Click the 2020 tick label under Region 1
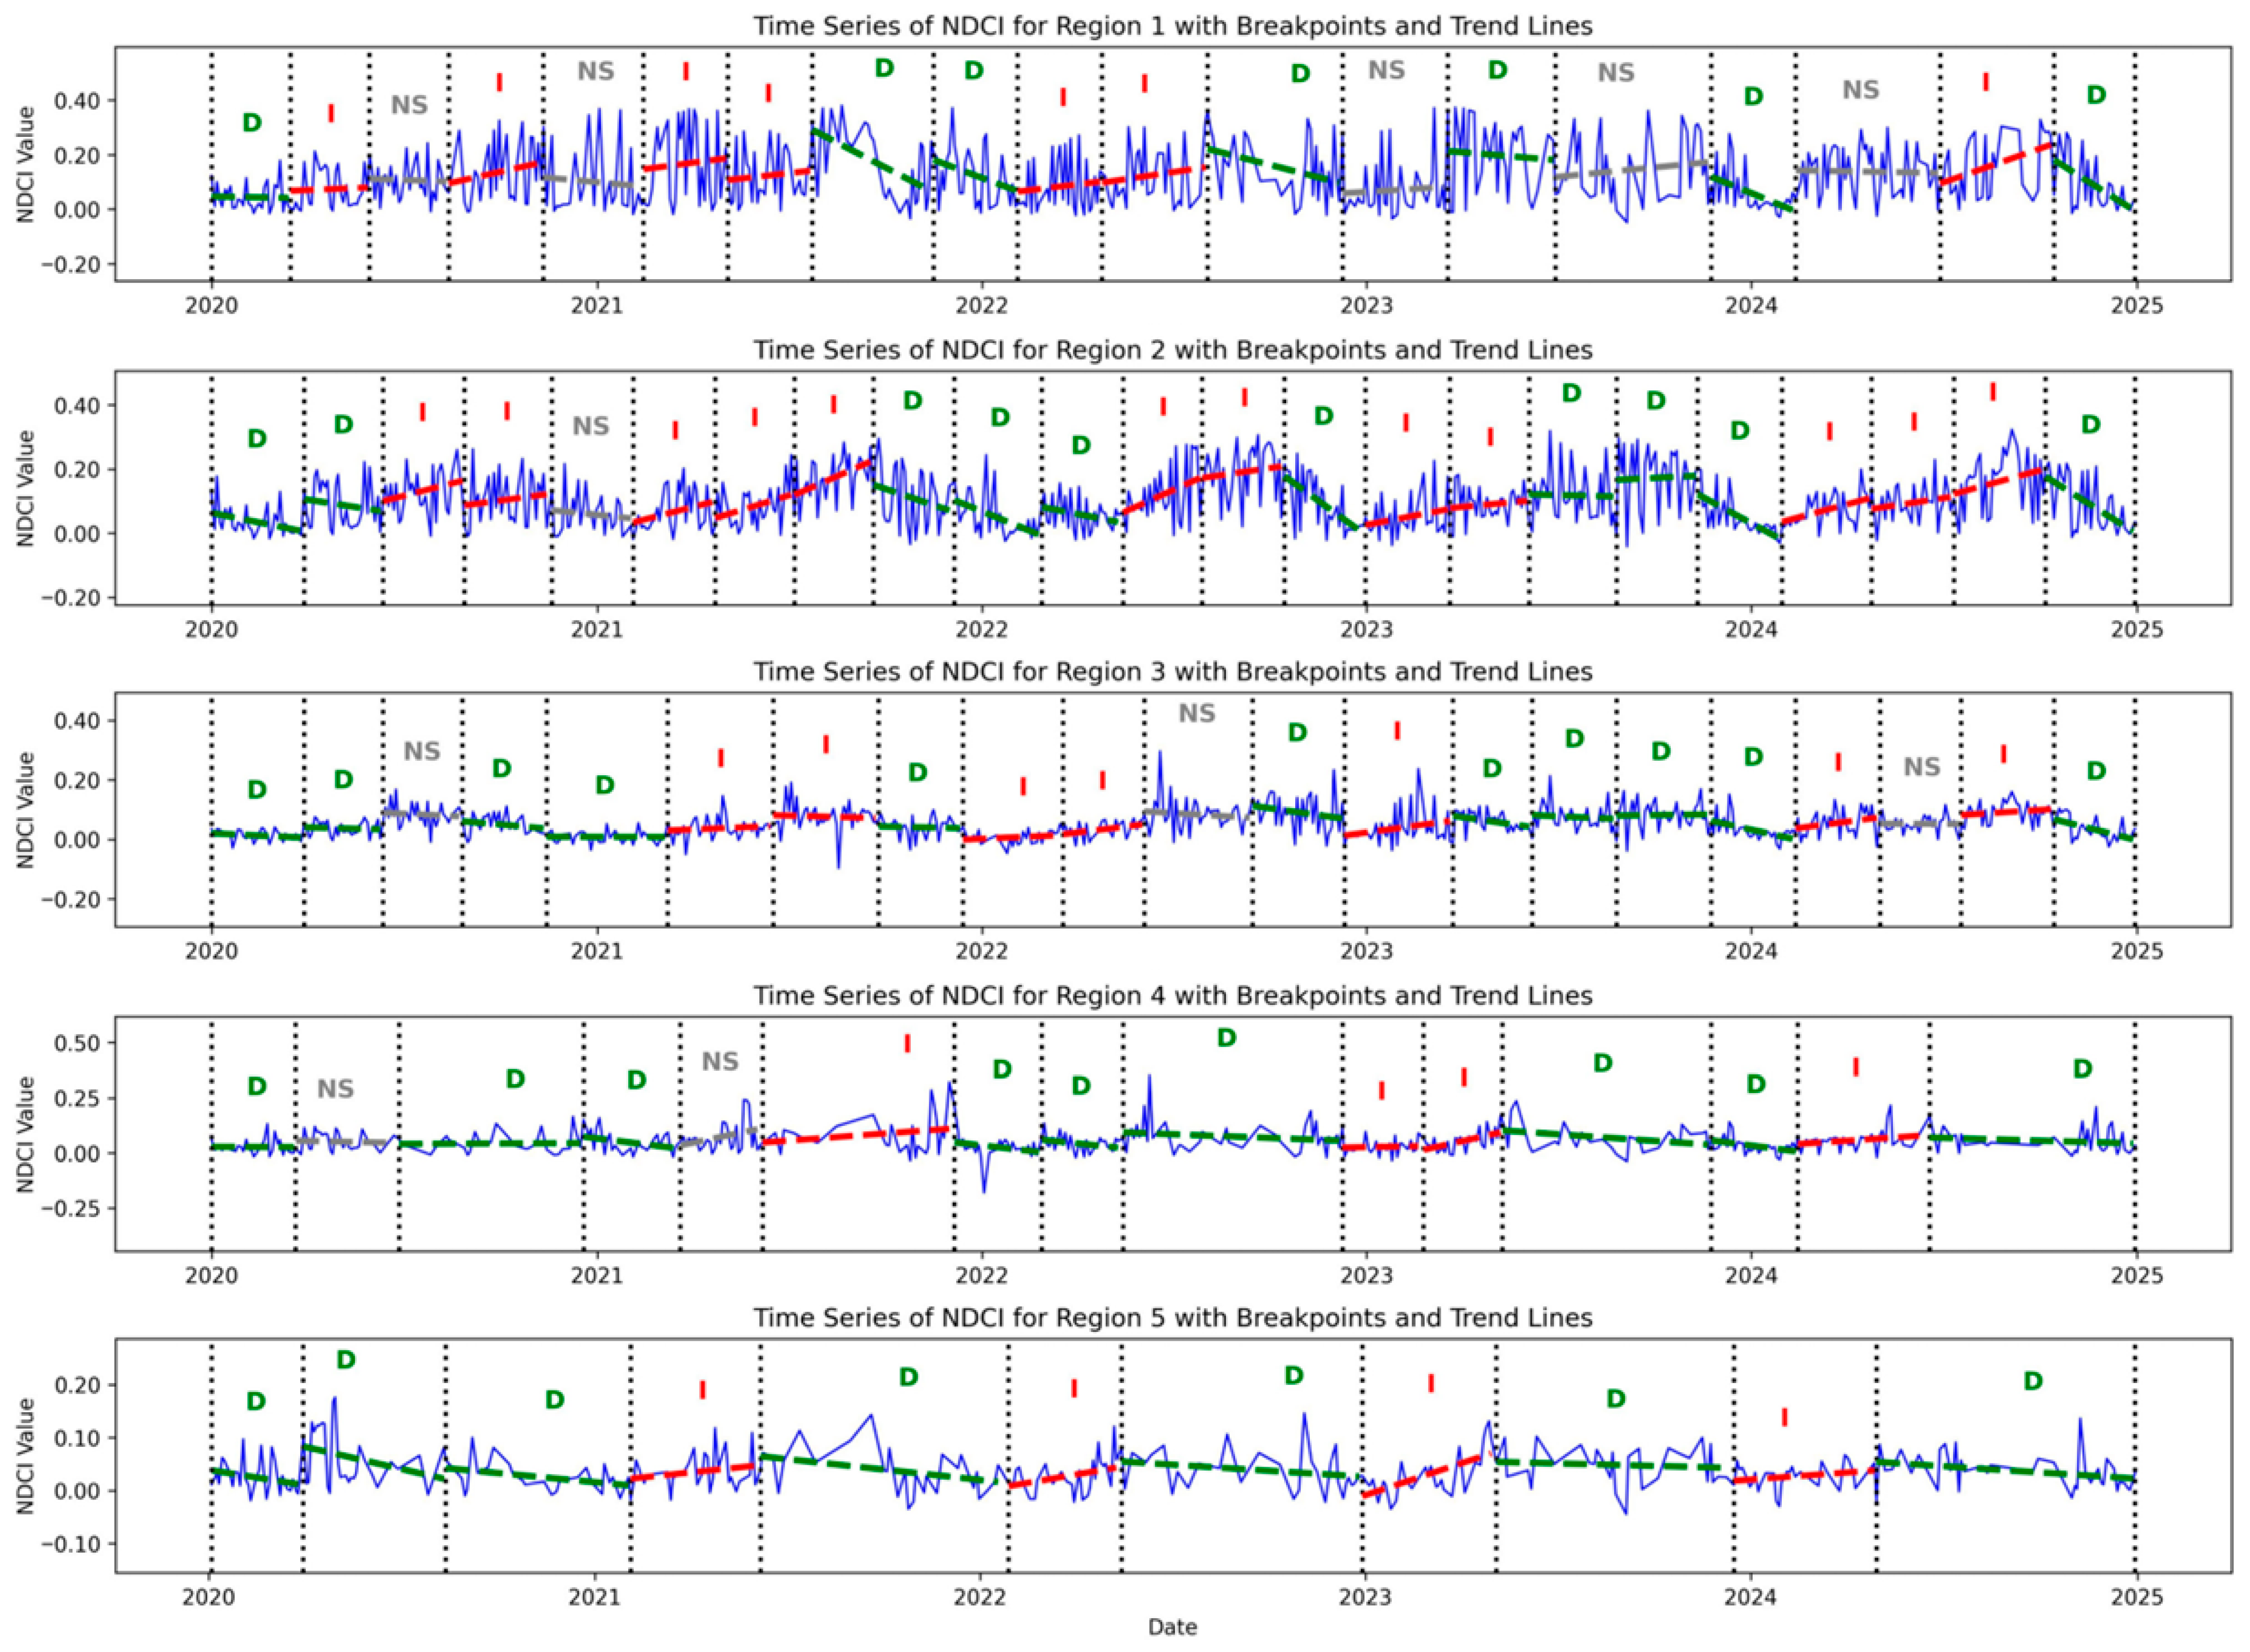2250x1652 pixels. point(211,304)
